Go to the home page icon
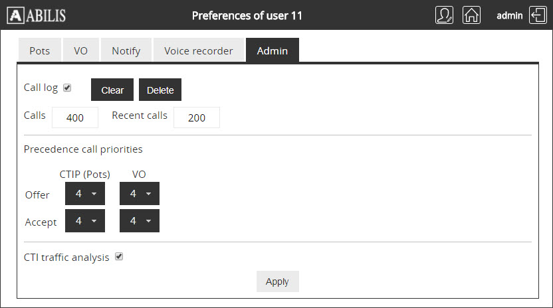Screen dimensions: 553x308 click(471, 15)
